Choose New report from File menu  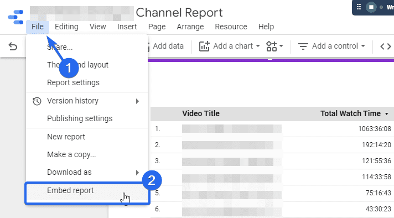[x=87, y=137]
